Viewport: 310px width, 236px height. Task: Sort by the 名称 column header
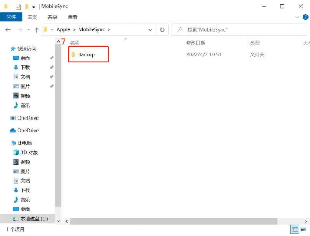(75, 43)
